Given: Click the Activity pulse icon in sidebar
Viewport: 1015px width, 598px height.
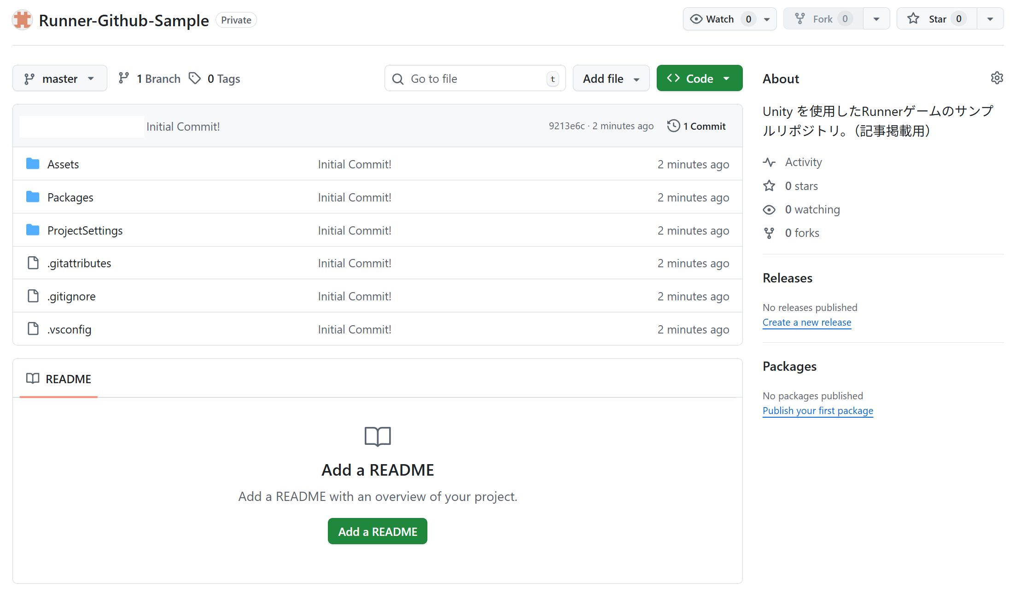Looking at the screenshot, I should tap(769, 162).
